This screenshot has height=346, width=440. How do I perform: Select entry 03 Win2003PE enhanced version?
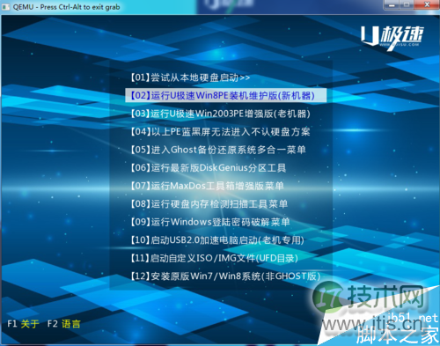tap(220, 114)
